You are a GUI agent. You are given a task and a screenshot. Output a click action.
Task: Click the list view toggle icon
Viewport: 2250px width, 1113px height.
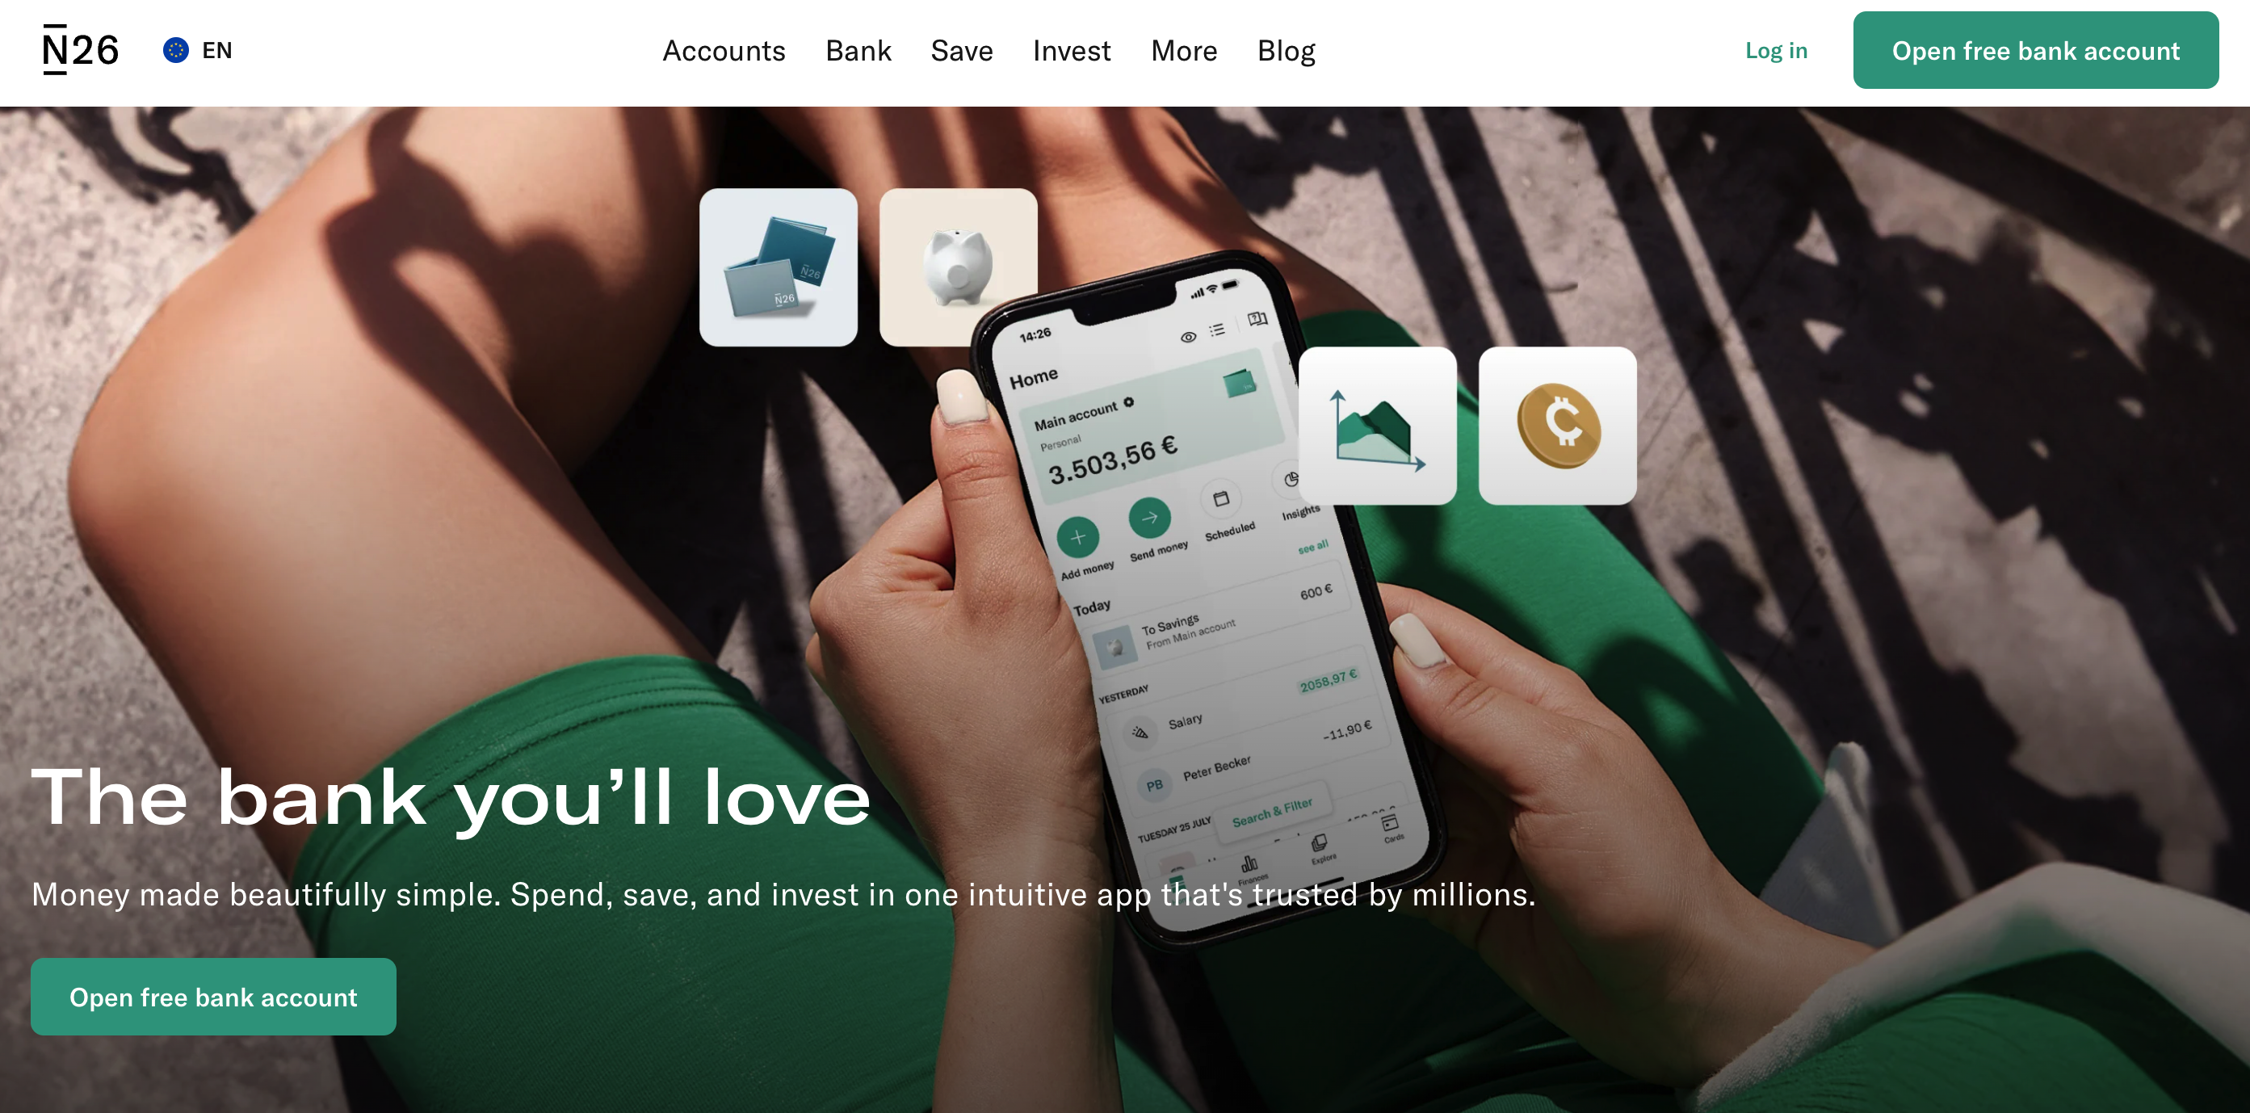[x=1217, y=331]
